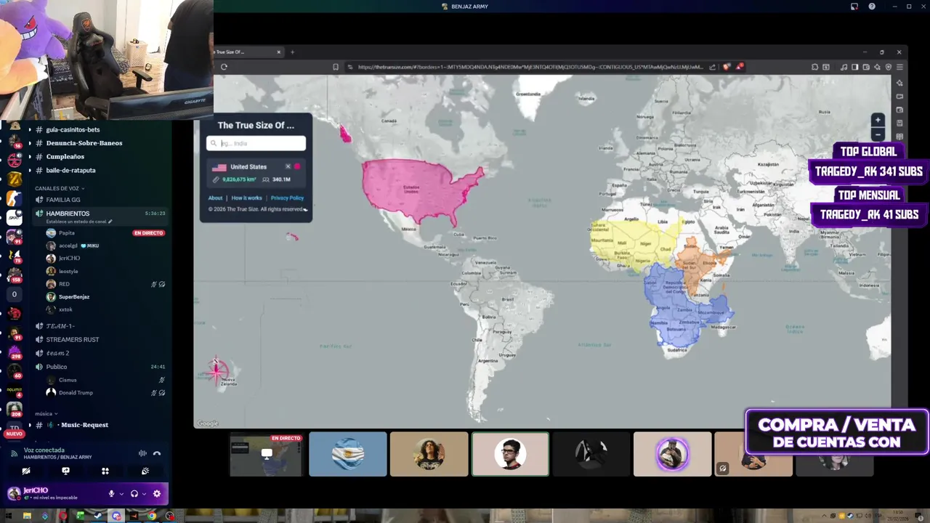Focus the country search field

[256, 143]
